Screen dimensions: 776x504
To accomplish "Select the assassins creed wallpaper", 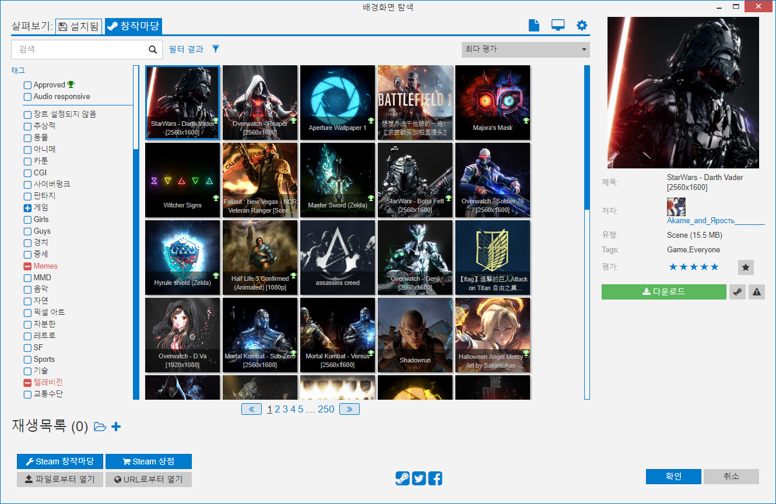I will 338,258.
